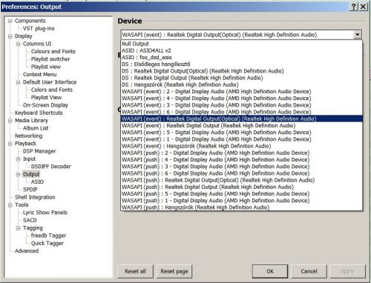The width and height of the screenshot is (371, 283).
Task: Open Shell Integration page
Action: click(x=35, y=197)
